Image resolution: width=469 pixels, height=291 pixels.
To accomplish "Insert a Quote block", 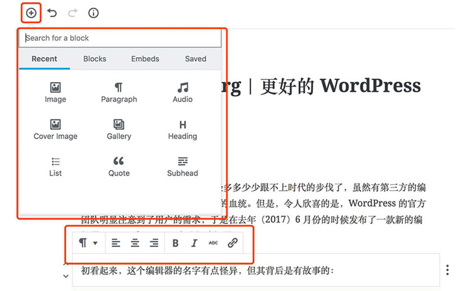I will [119, 167].
